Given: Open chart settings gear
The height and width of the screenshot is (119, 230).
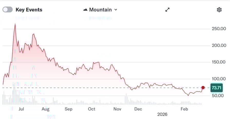Looking at the screenshot, I should coord(219,10).
